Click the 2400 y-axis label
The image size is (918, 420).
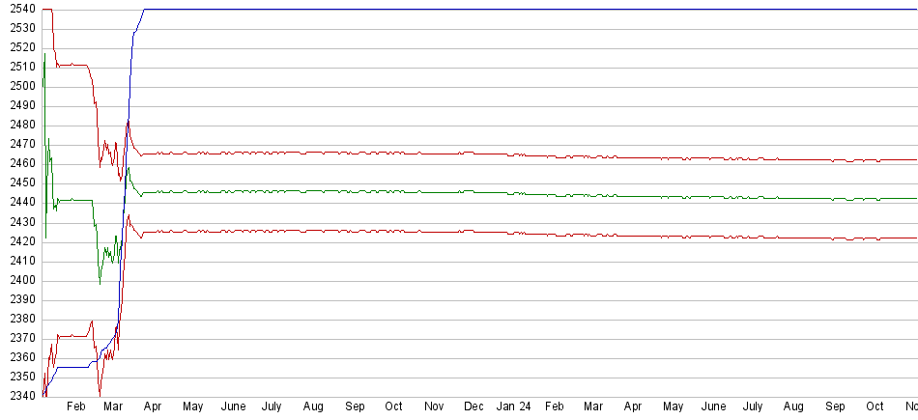point(20,281)
